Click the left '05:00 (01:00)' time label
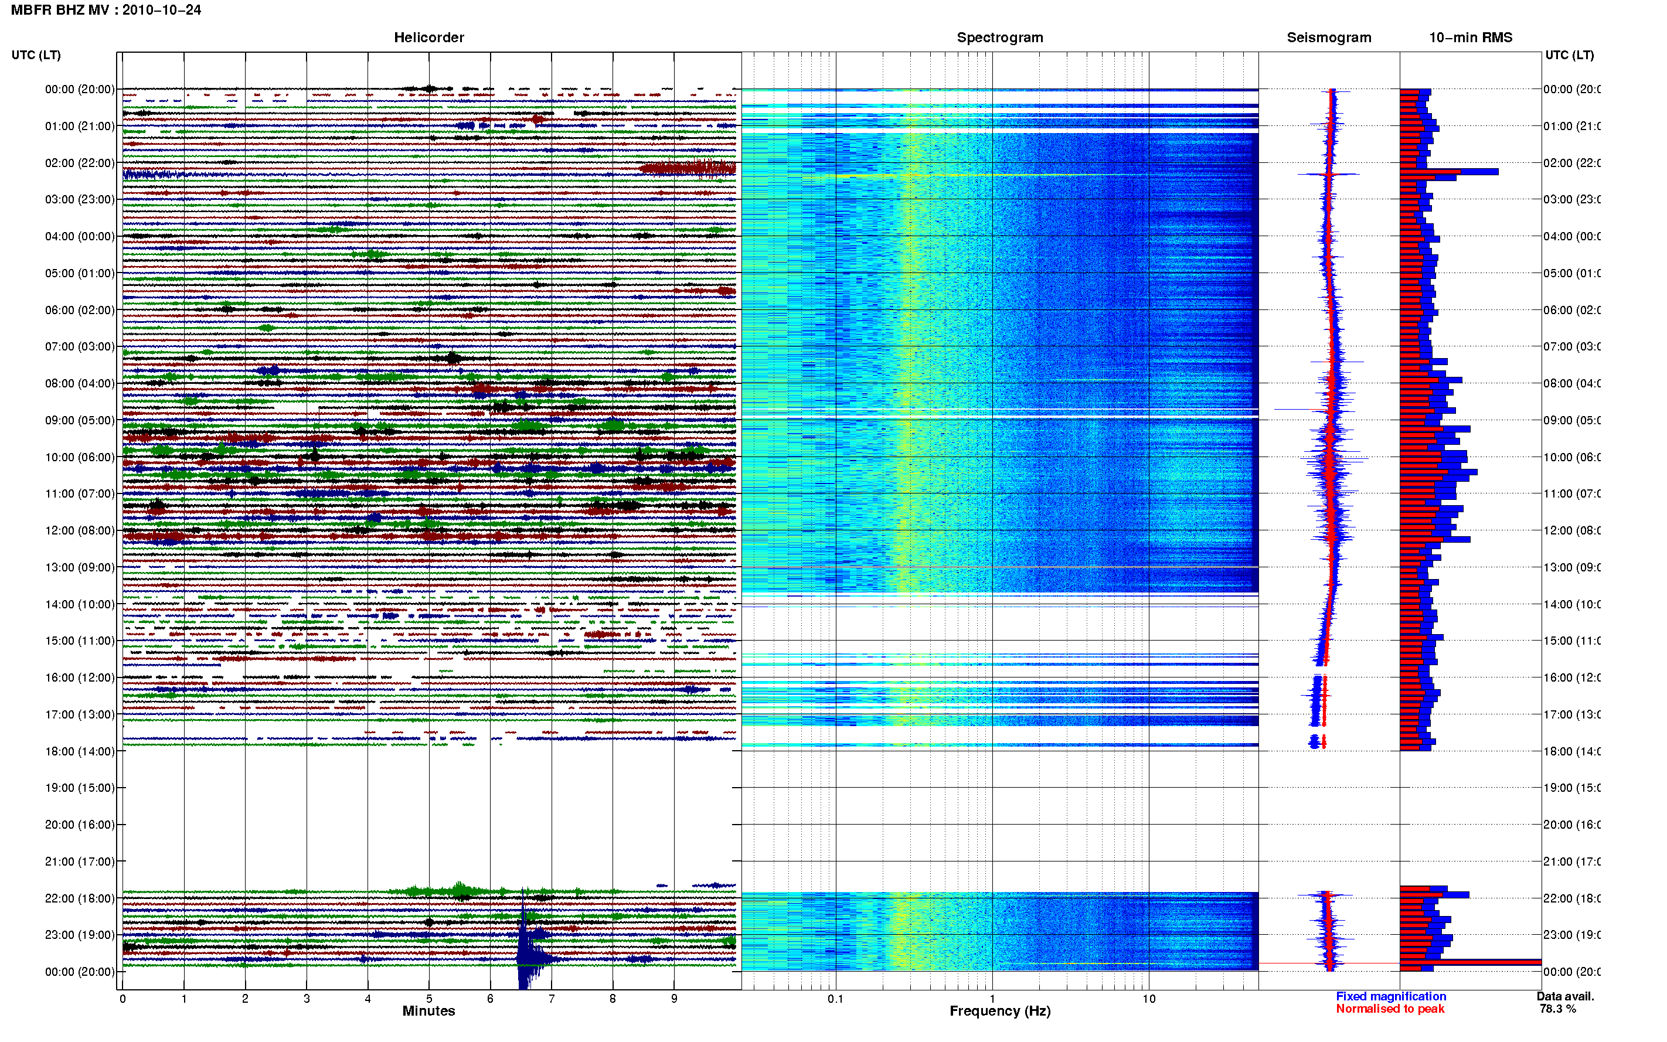1667x1042 pixels. coord(80,274)
